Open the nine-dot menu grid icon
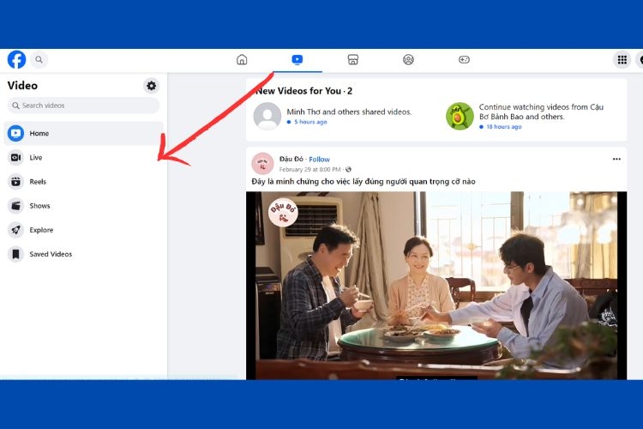643x429 pixels. pos(622,59)
